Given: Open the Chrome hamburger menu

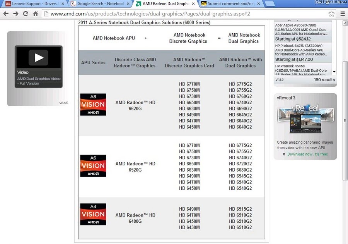Looking at the screenshot, I should pyautogui.click(x=343, y=14).
